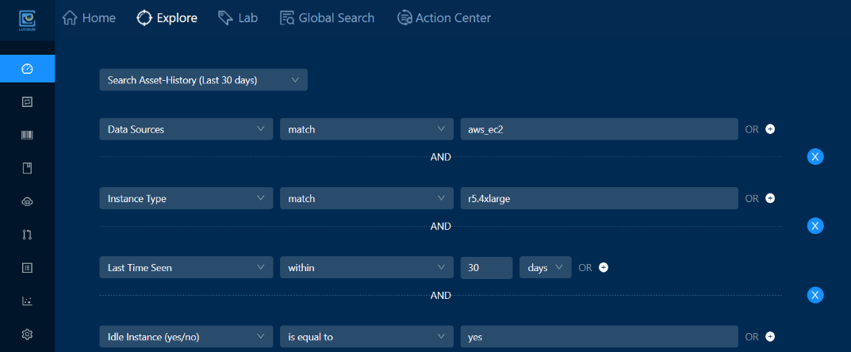Screen dimensions: 851x352
Task: Remove the Last Time Seen filter
Action: point(815,295)
